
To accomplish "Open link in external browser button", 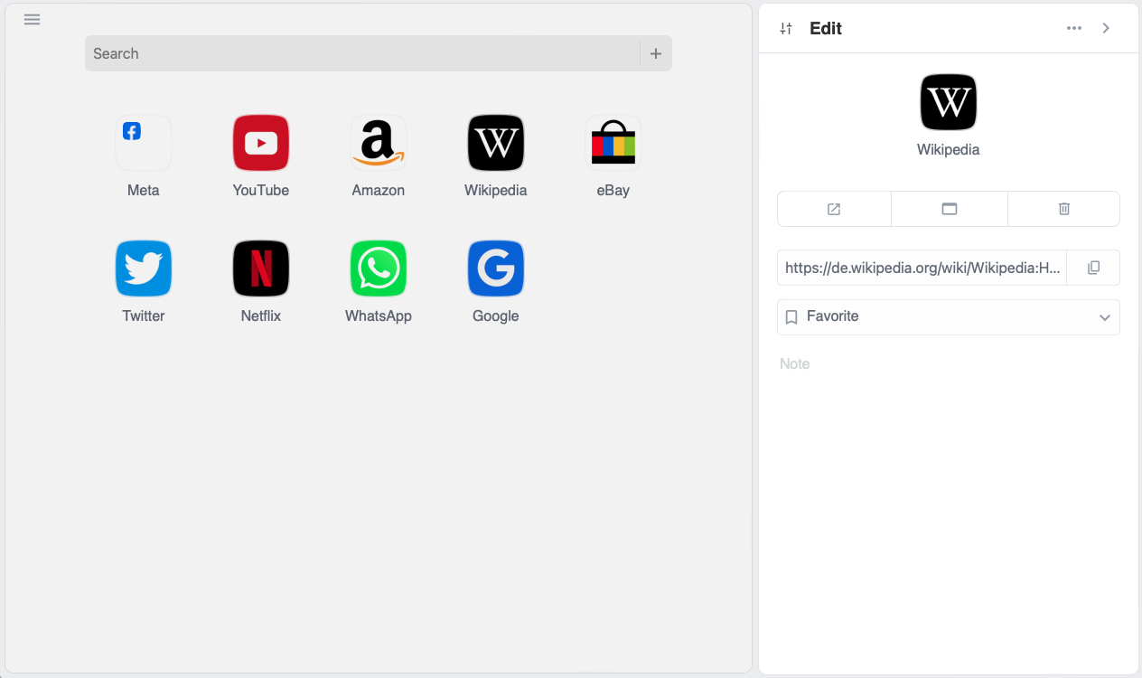I will (834, 209).
